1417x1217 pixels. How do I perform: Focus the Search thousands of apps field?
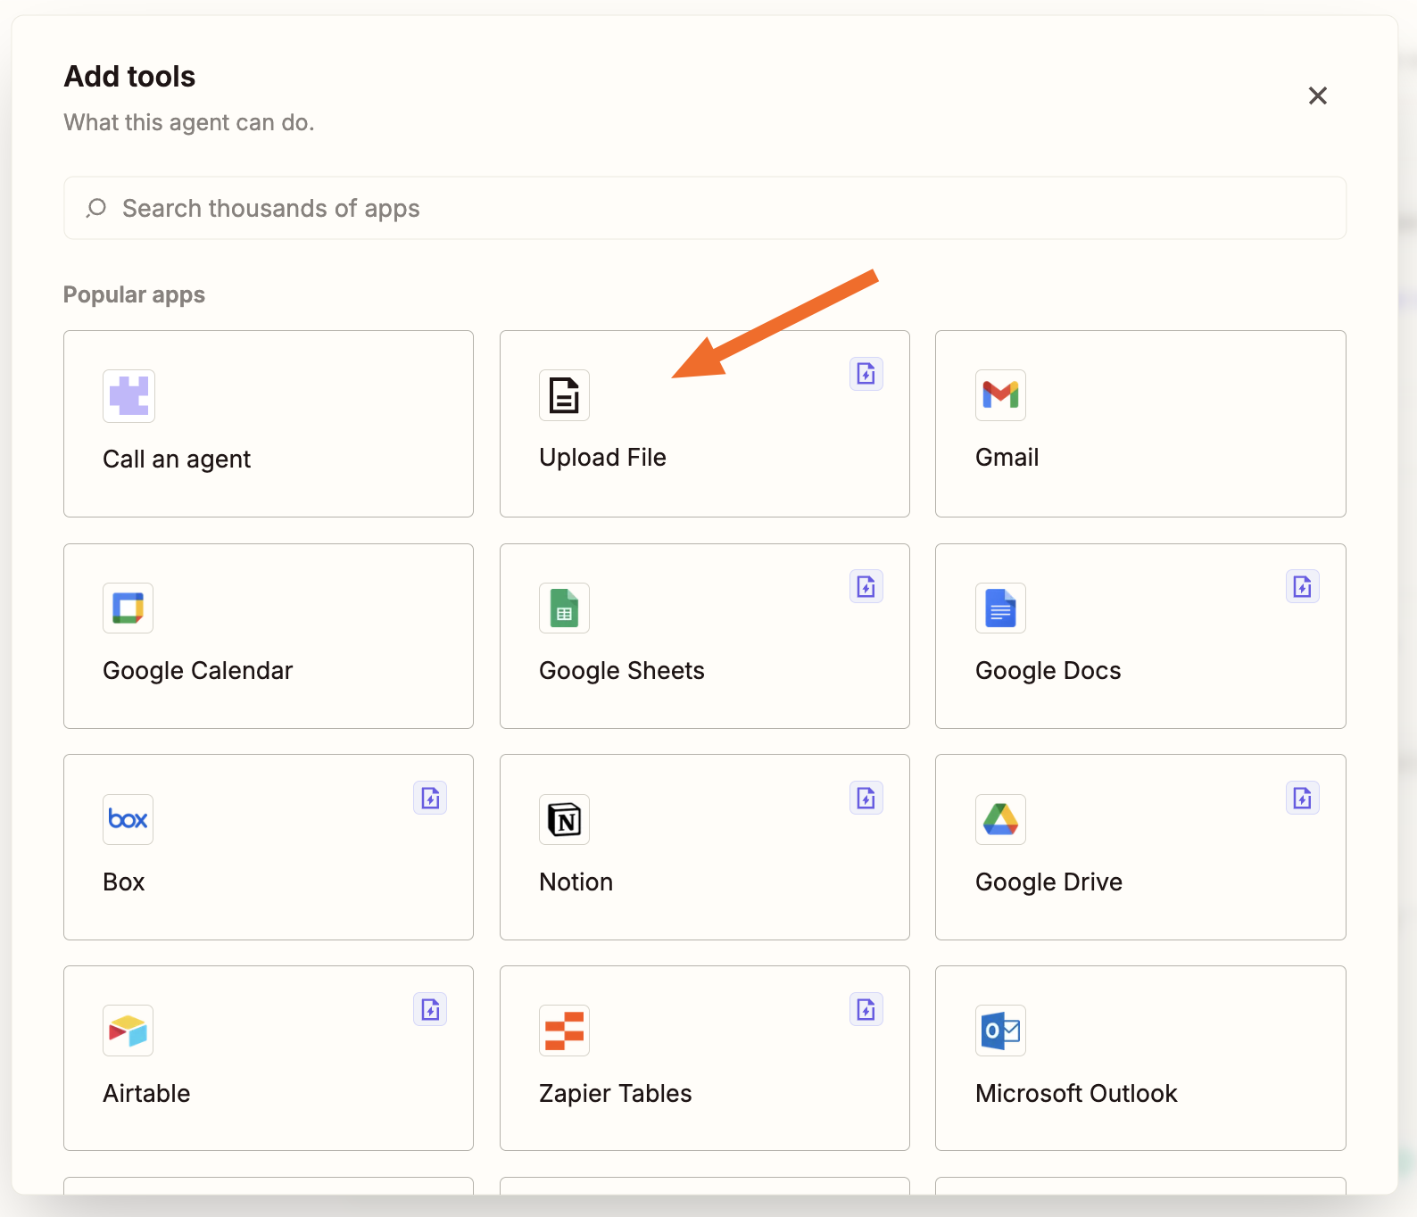705,208
